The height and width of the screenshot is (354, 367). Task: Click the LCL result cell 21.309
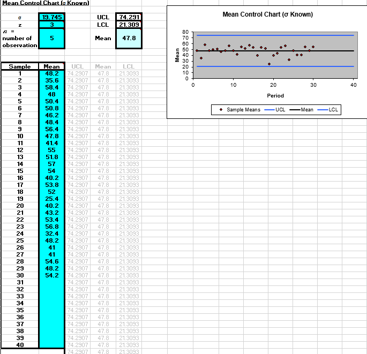pos(129,25)
